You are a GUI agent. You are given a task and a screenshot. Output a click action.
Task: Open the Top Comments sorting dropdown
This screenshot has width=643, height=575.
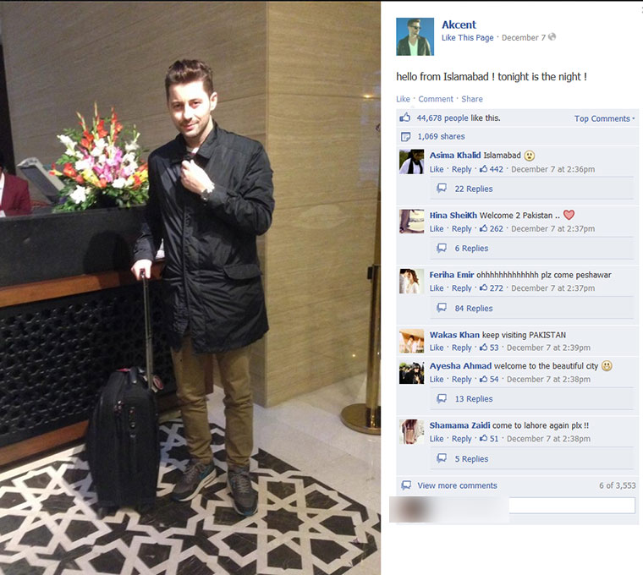tap(604, 118)
